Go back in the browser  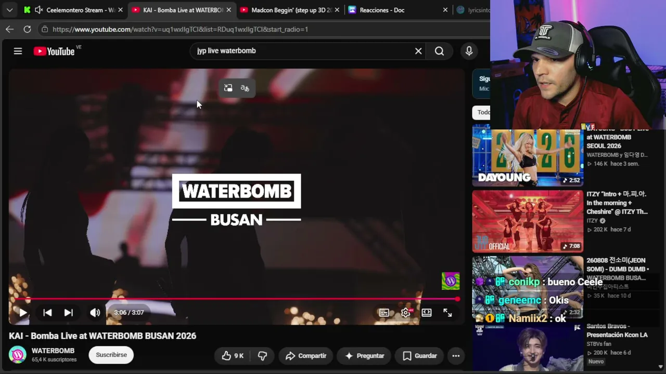(x=9, y=29)
